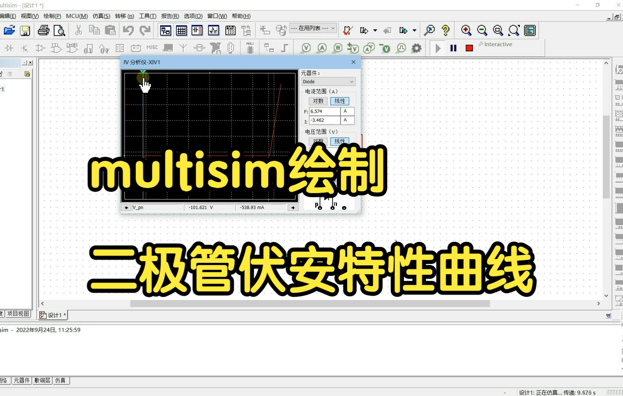Pause the running simulation
Viewport: 623px width, 396px height.
(454, 48)
